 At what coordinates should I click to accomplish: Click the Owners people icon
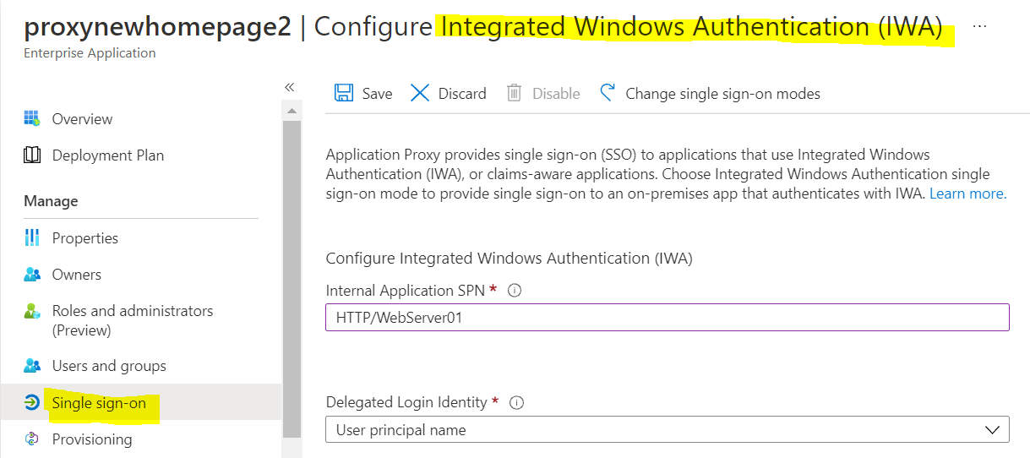(32, 274)
